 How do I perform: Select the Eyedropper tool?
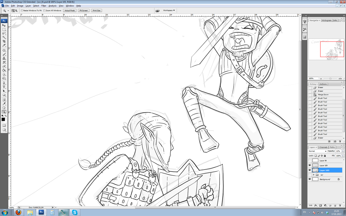point(4,104)
